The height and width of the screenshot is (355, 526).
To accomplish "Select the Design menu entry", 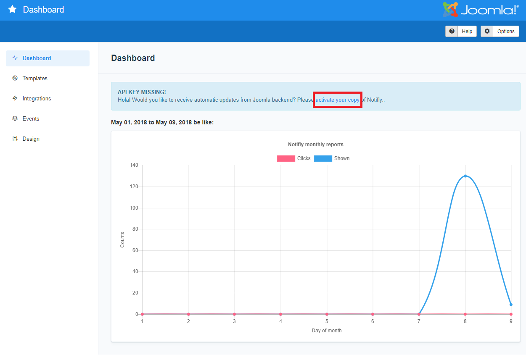I will point(31,139).
